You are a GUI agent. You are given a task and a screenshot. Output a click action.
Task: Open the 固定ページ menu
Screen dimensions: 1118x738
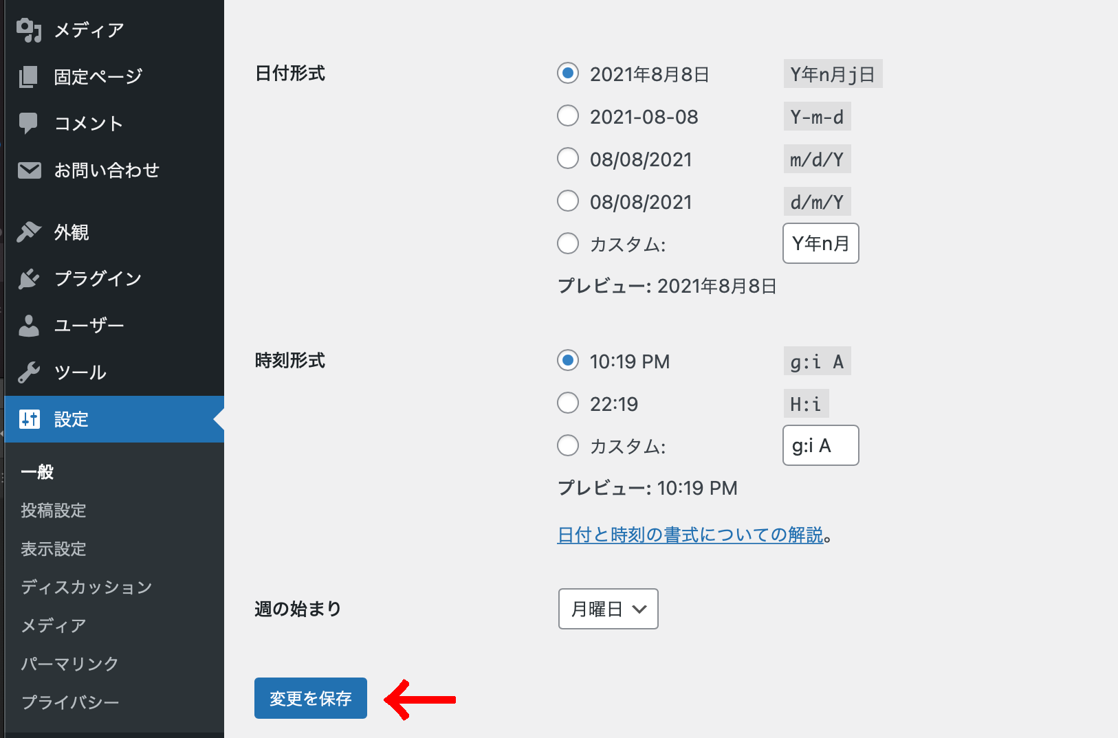[98, 77]
